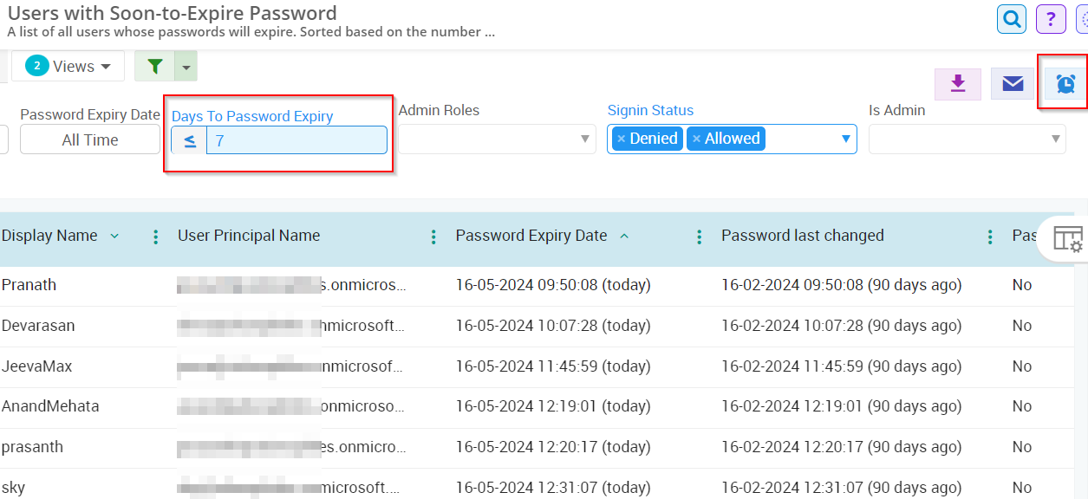Remove the Allowed signin status tag
Screen dimensions: 1088x499
tap(696, 139)
